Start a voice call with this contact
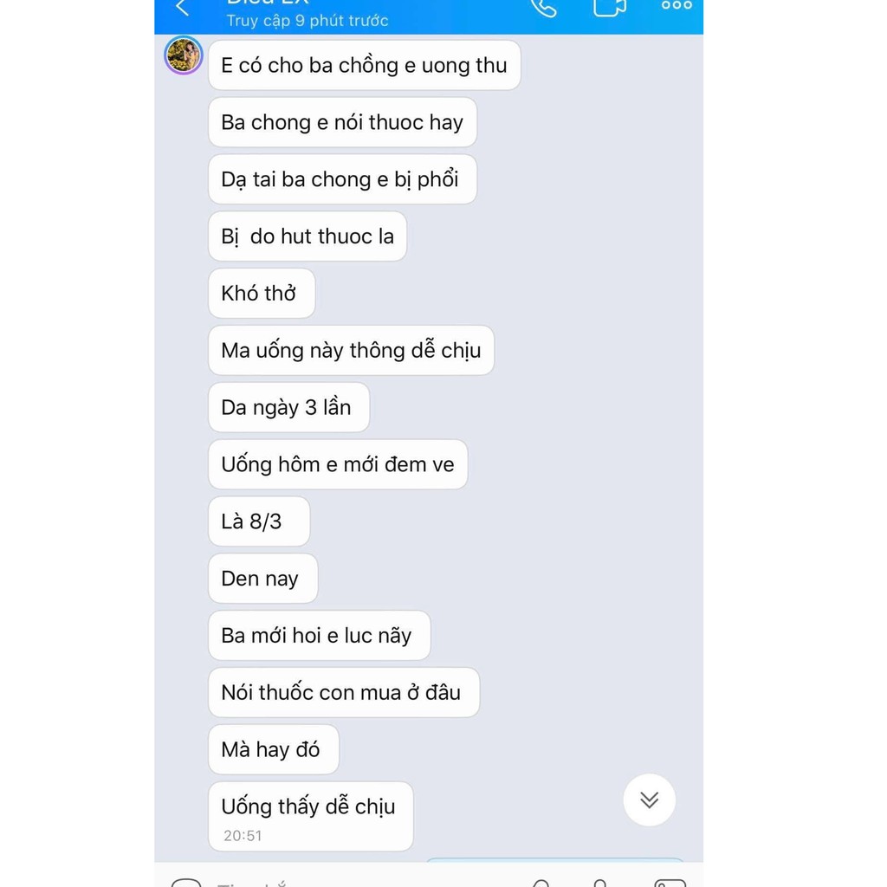The width and height of the screenshot is (887, 887). [x=544, y=8]
